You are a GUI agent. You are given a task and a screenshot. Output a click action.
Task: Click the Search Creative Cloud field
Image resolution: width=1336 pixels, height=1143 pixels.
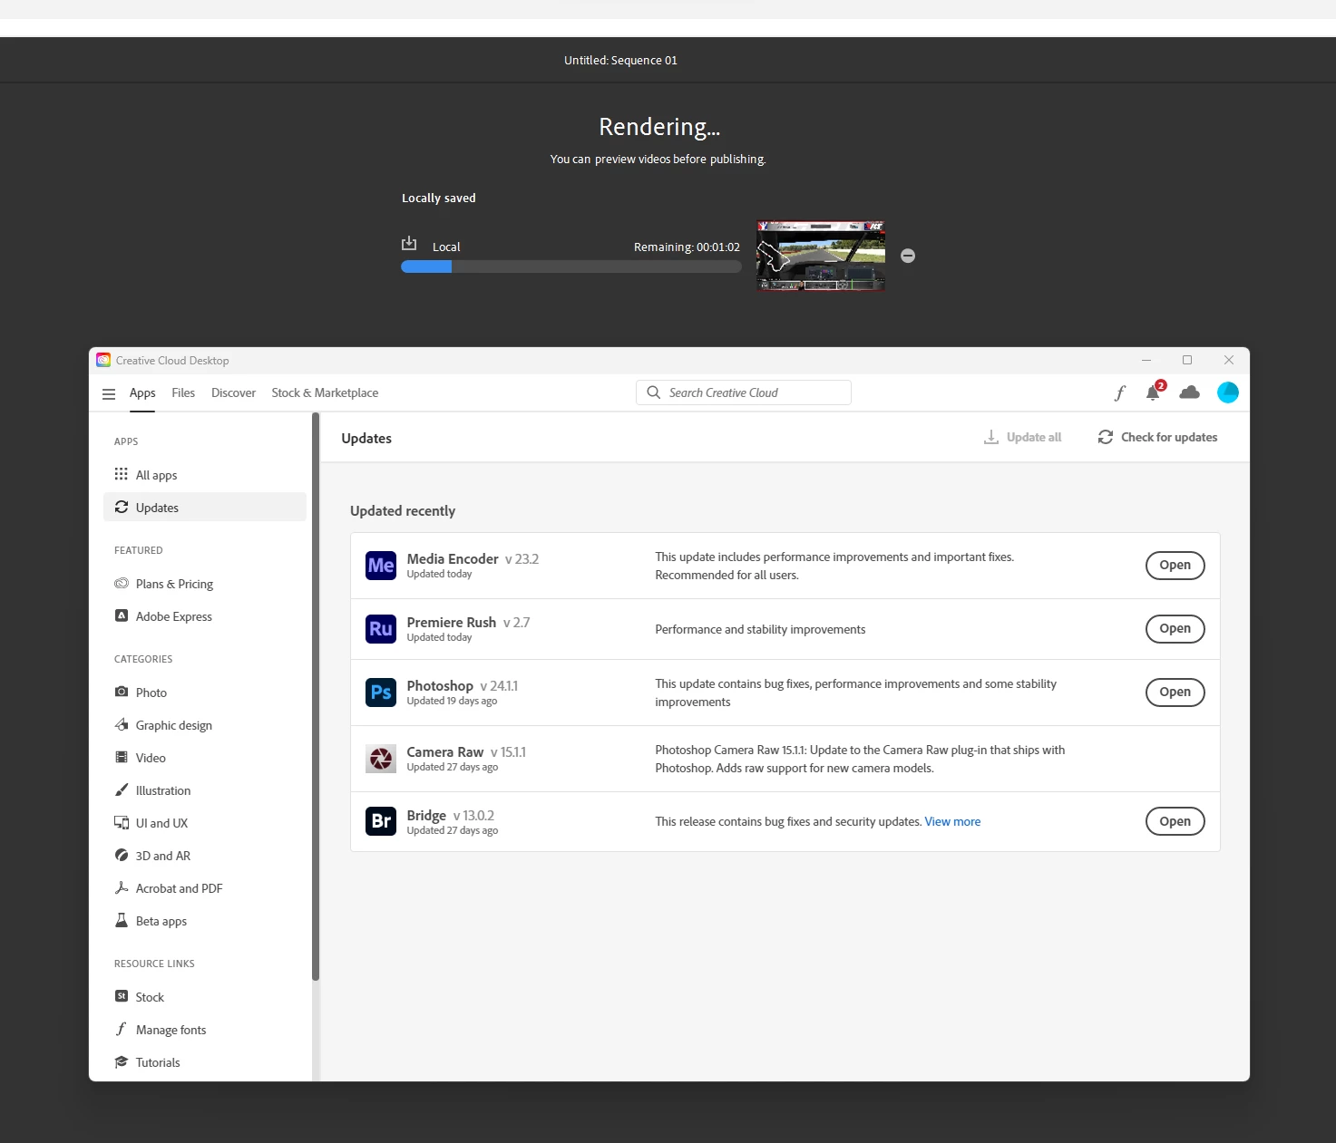(x=744, y=392)
